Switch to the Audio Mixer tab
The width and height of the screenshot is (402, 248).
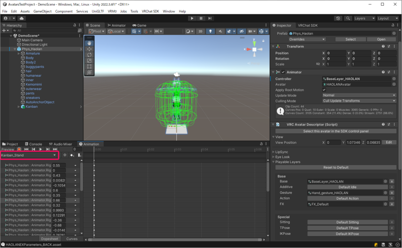(x=60, y=144)
